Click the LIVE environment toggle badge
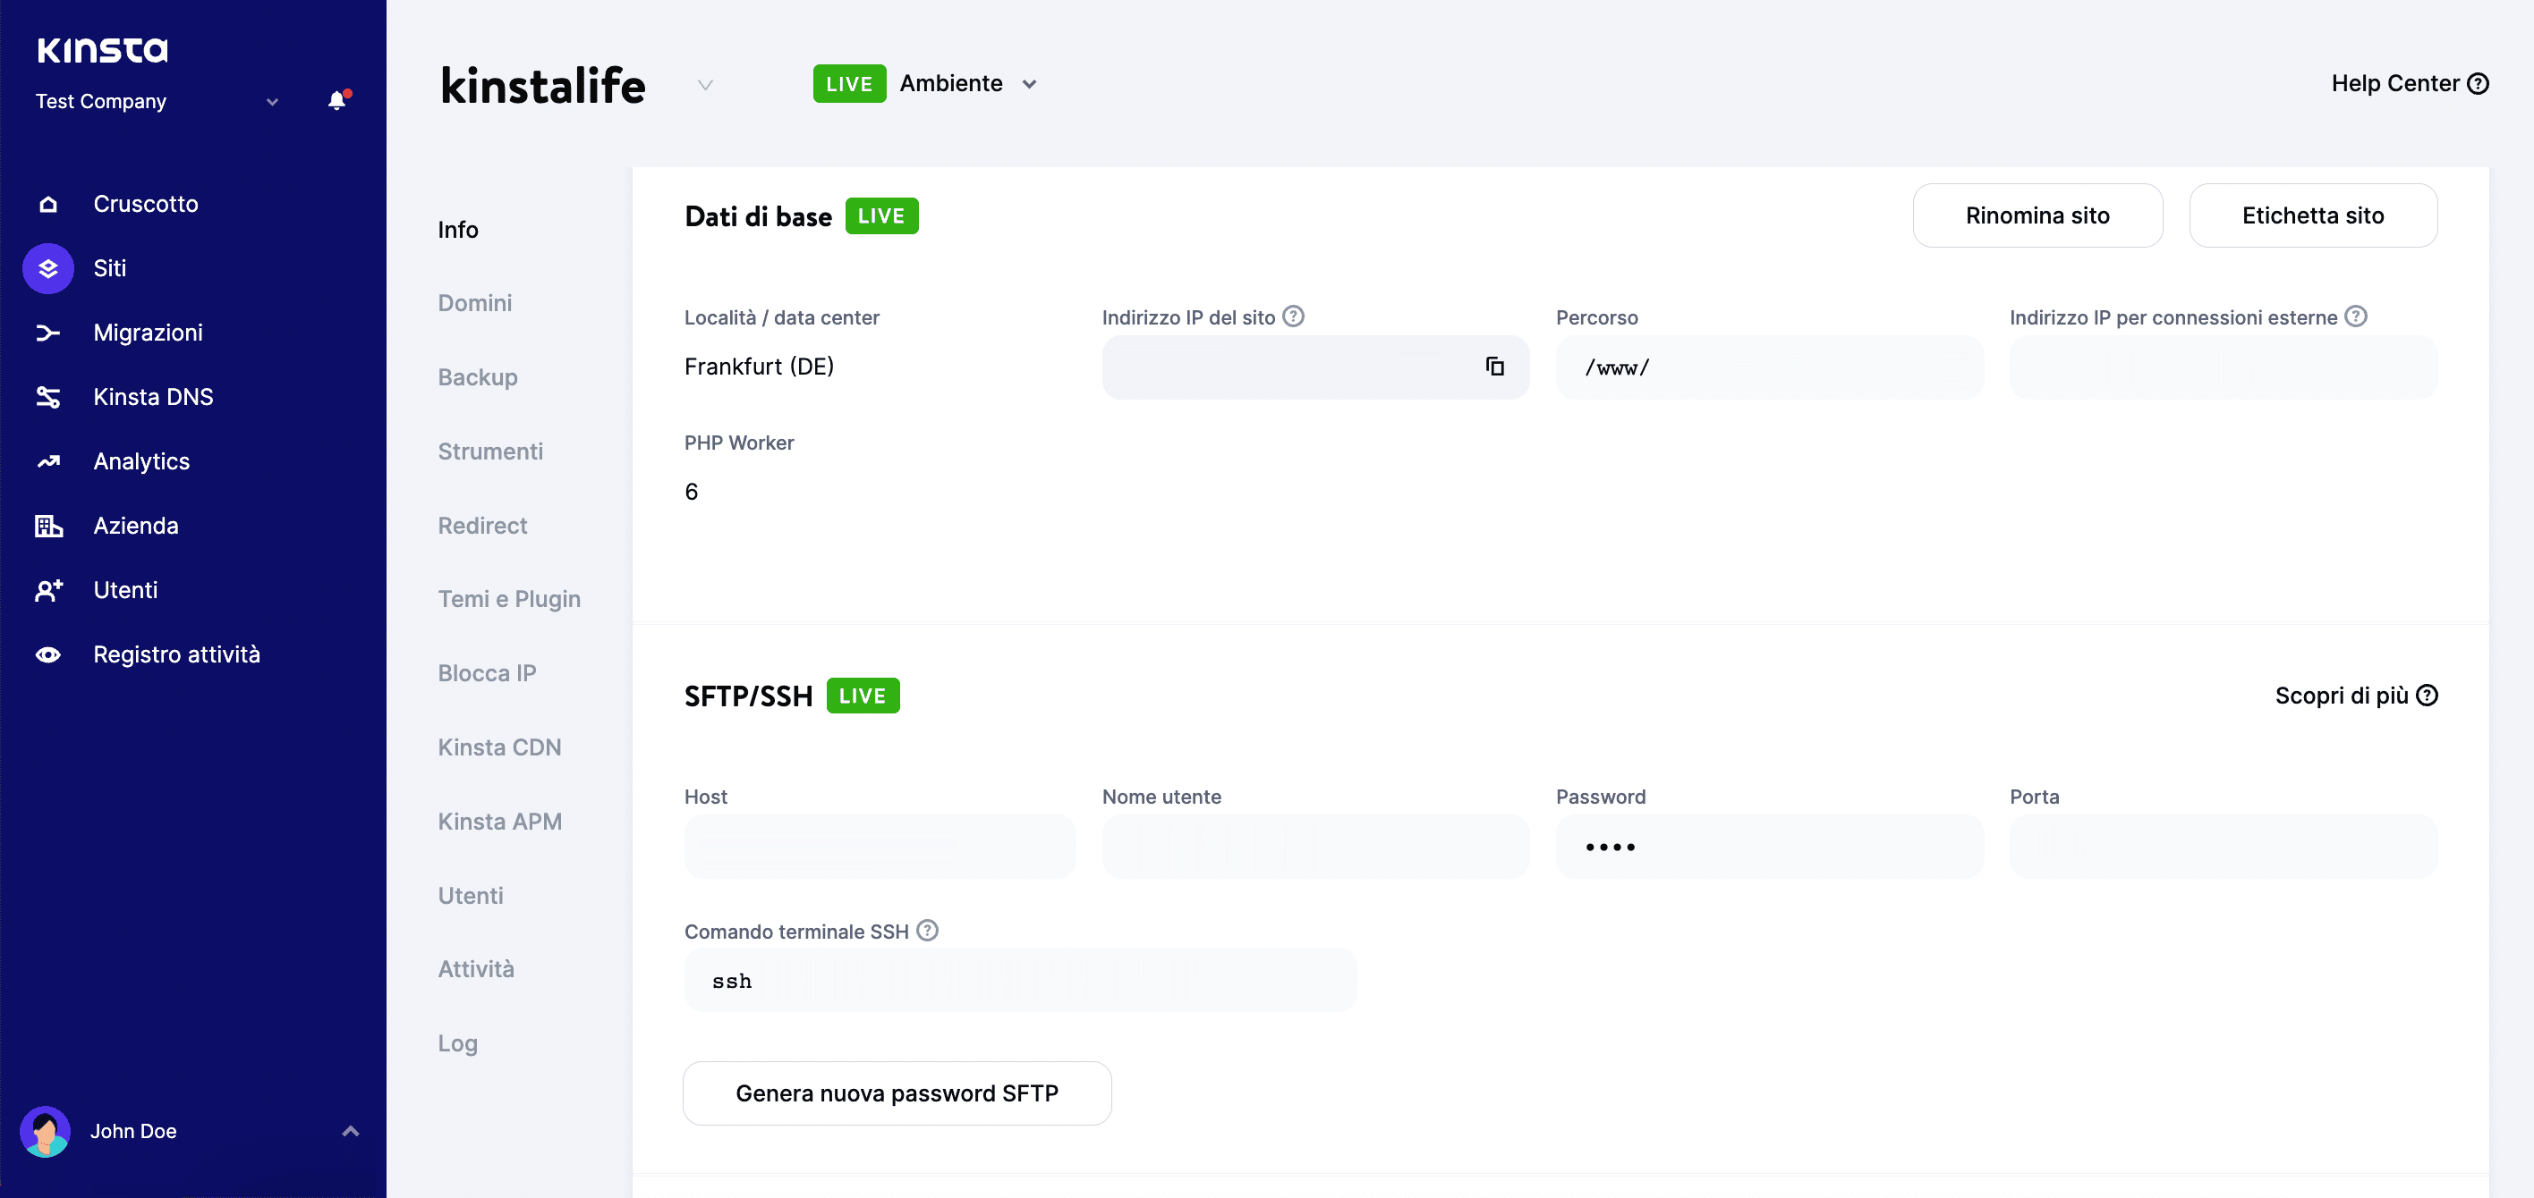The height and width of the screenshot is (1198, 2534). click(x=848, y=82)
